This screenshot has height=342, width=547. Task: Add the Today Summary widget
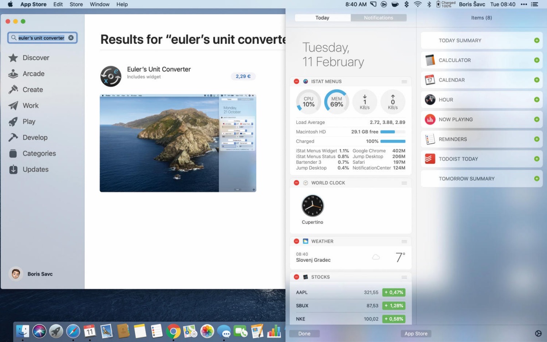[x=537, y=41]
